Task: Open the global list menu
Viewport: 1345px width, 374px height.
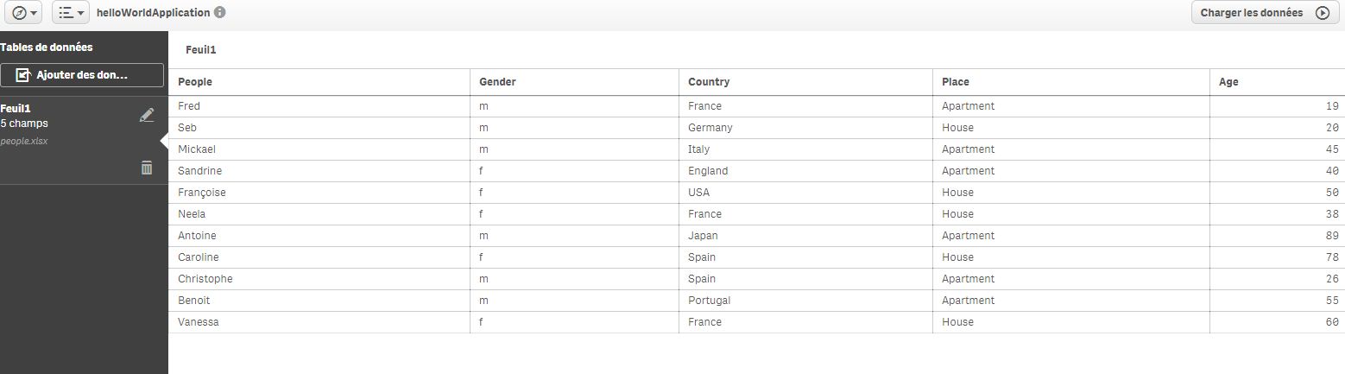Action: (71, 13)
